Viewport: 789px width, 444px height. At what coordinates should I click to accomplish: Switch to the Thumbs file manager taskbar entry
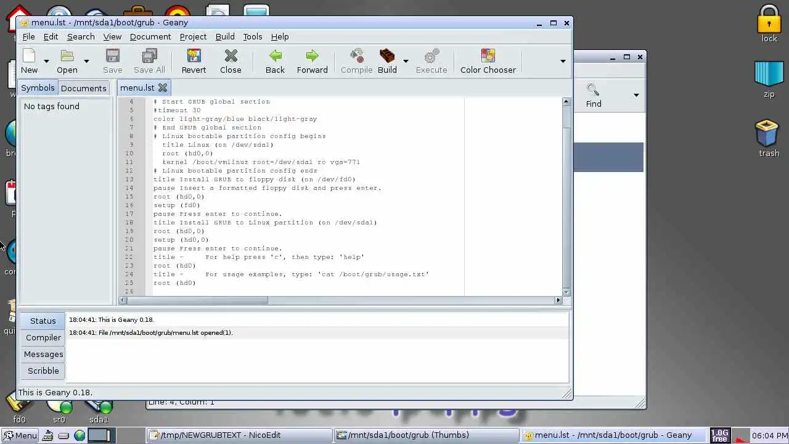pyautogui.click(x=426, y=435)
